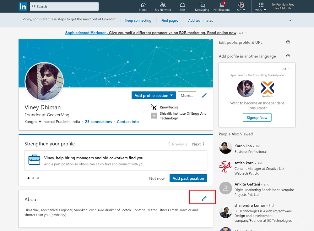The image size is (314, 231).
Task: Open the Jobs briefcase icon
Action: click(x=182, y=7)
